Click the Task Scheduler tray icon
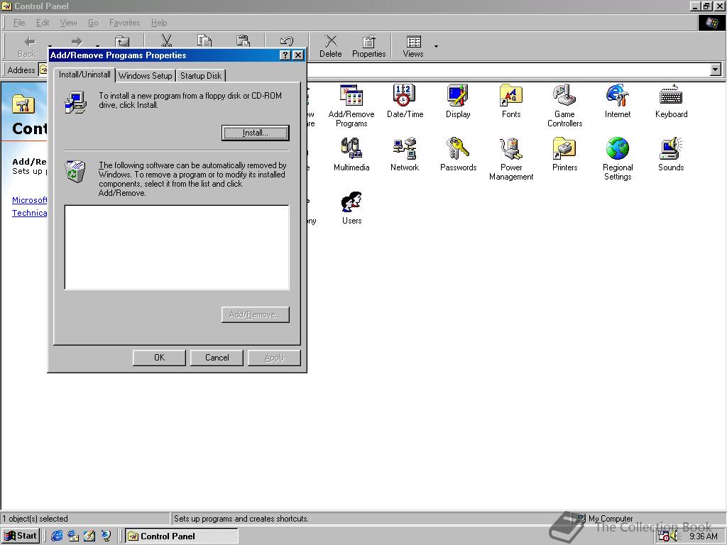Image resolution: width=727 pixels, height=545 pixels. click(x=664, y=536)
